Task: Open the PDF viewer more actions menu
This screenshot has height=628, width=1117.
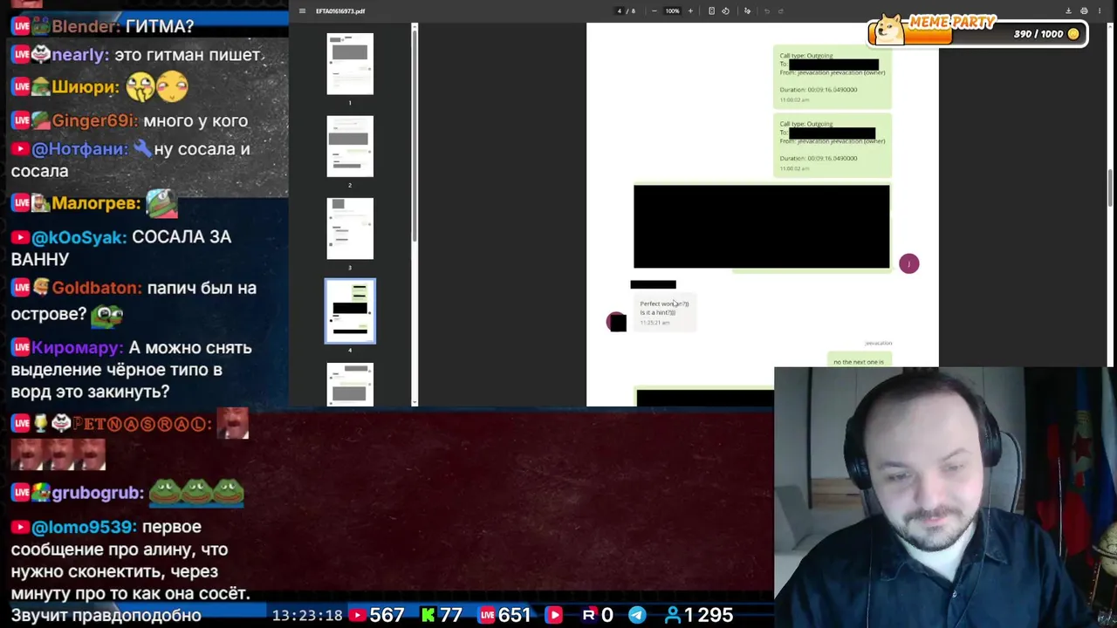Action: point(1099,11)
